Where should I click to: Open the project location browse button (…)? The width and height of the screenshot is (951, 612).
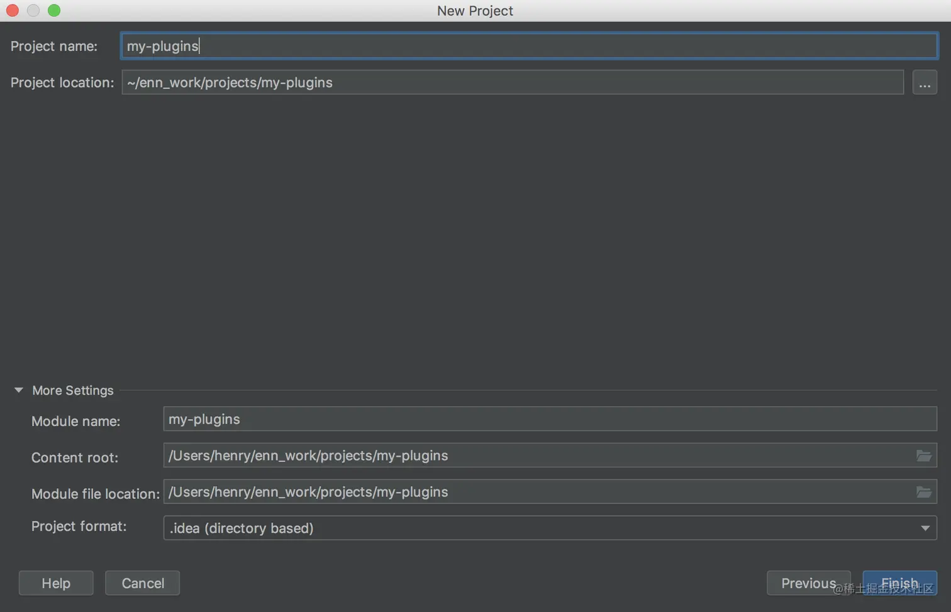925,82
